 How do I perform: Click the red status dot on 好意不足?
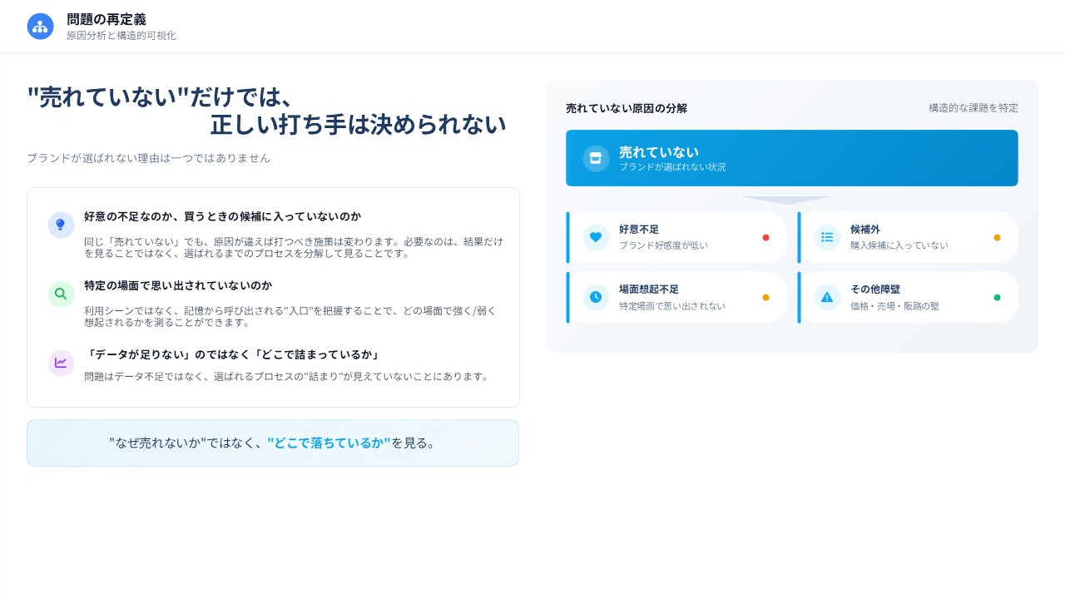(x=765, y=238)
